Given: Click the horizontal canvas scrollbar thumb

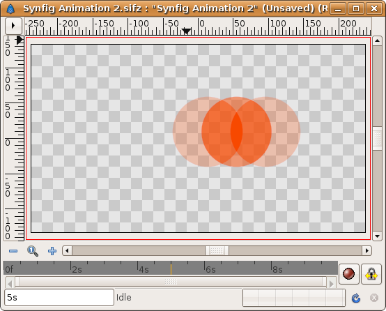Looking at the screenshot, I should [217, 251].
